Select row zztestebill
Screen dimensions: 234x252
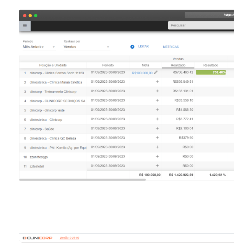click(37, 166)
